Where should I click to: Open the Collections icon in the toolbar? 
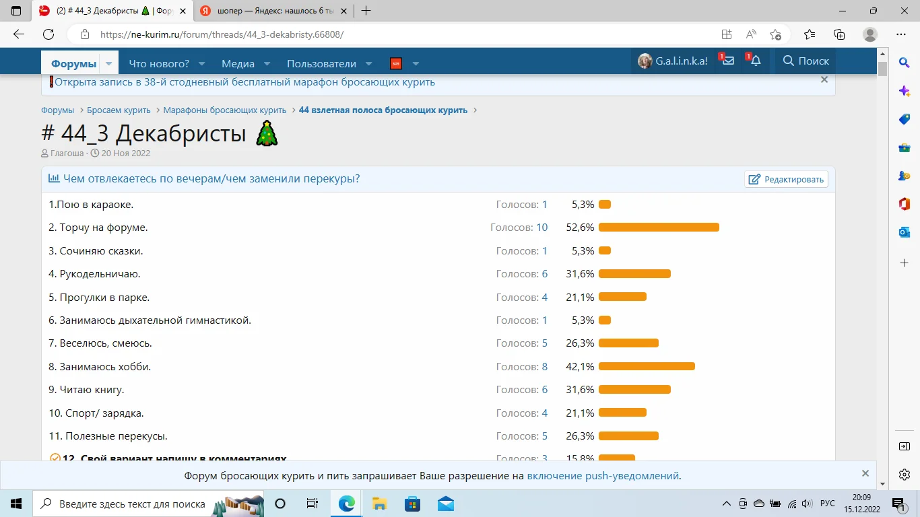pyautogui.click(x=839, y=34)
